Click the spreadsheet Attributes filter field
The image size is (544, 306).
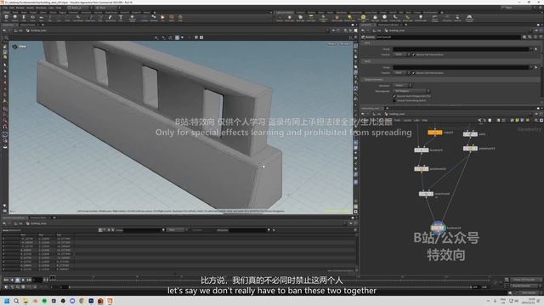pos(247,229)
